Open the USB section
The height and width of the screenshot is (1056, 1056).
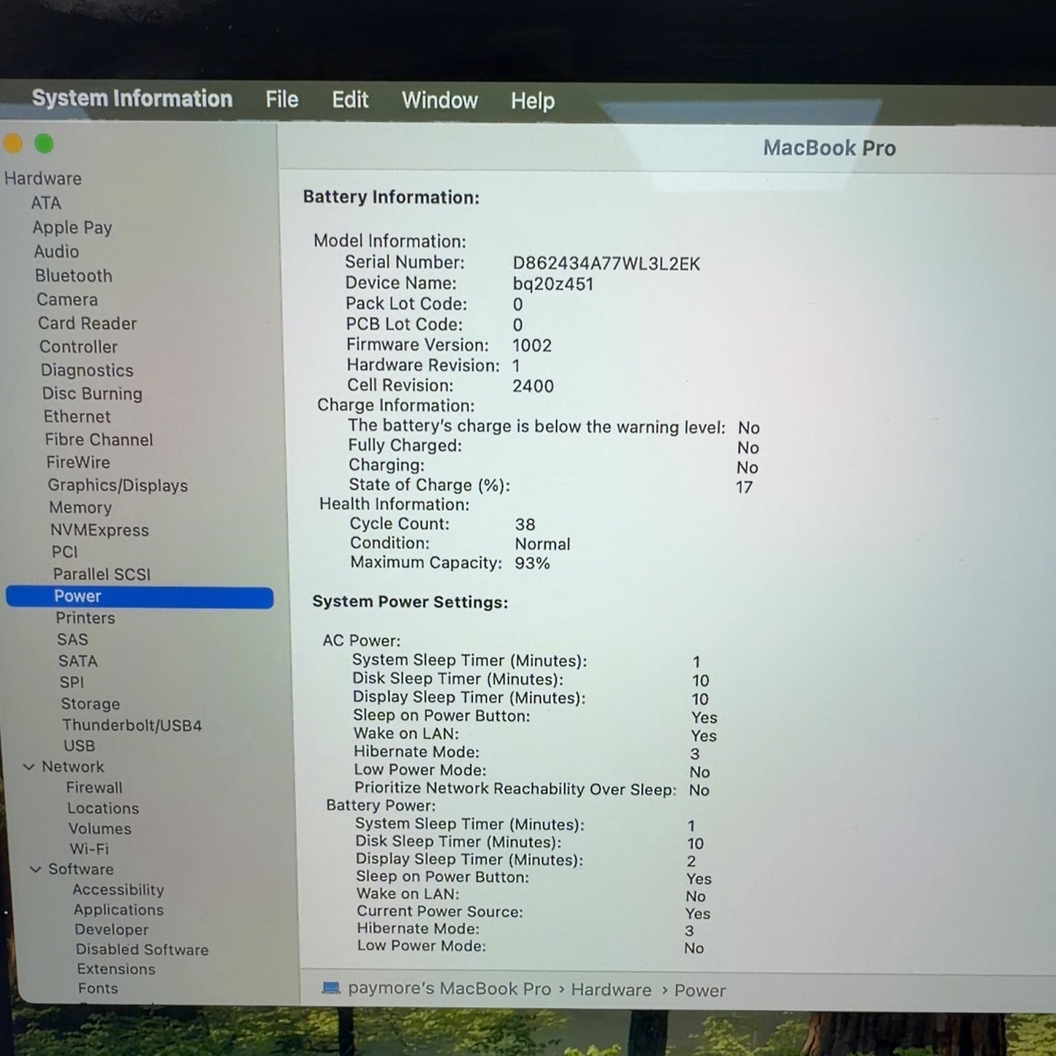(80, 745)
